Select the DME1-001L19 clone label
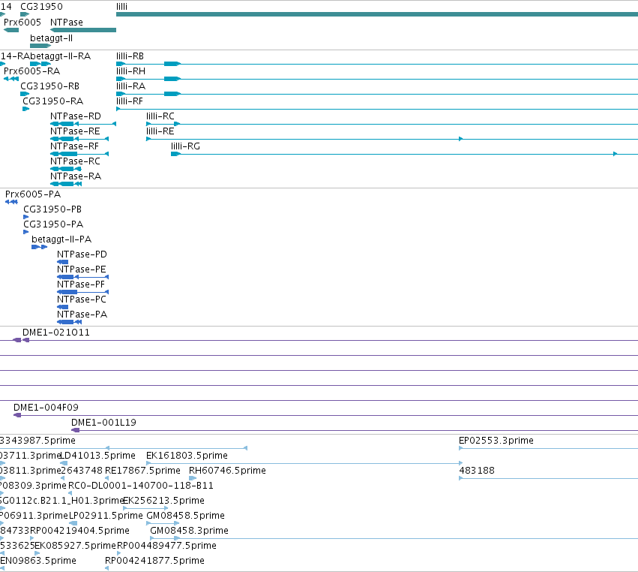The width and height of the screenshot is (638, 572). coord(103,423)
